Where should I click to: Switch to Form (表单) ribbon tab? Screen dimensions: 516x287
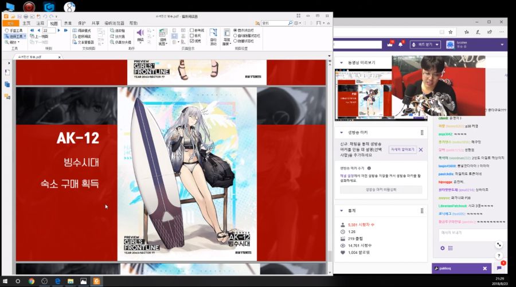coord(68,23)
